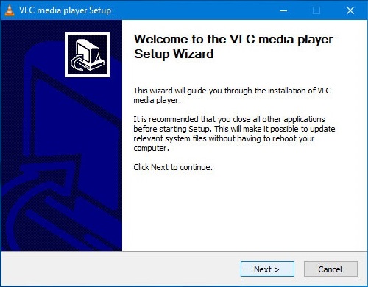368x287 pixels.
Task: Click the greyed-out maximize button
Action: 316,10
